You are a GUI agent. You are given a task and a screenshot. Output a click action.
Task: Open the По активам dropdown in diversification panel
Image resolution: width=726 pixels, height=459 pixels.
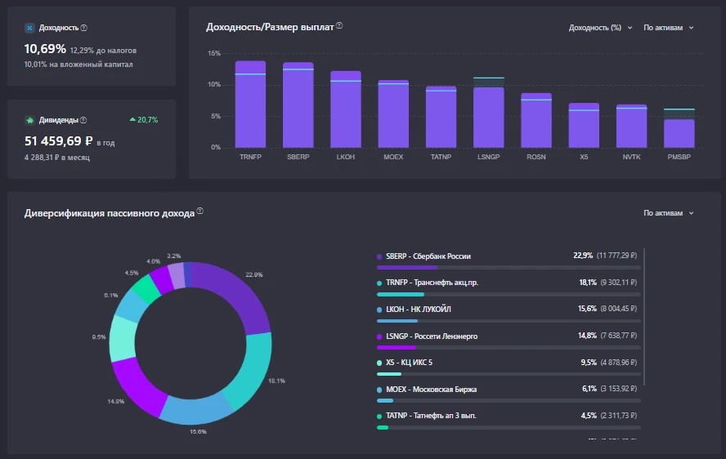(x=669, y=213)
